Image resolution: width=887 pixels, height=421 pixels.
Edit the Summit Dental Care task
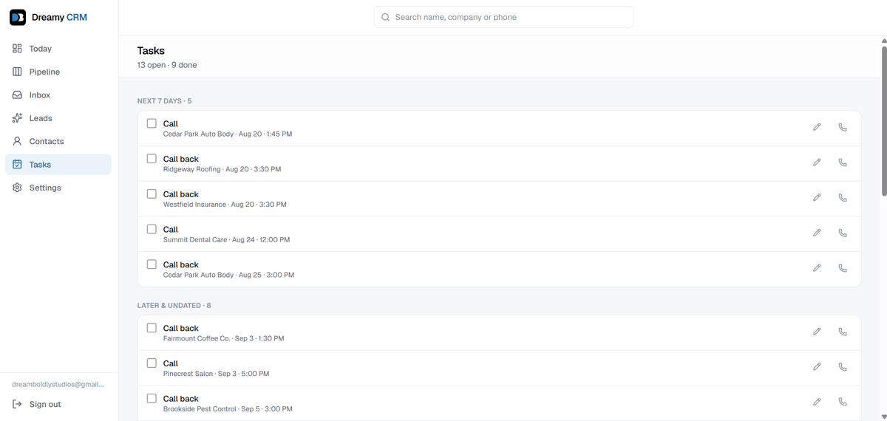tap(817, 233)
